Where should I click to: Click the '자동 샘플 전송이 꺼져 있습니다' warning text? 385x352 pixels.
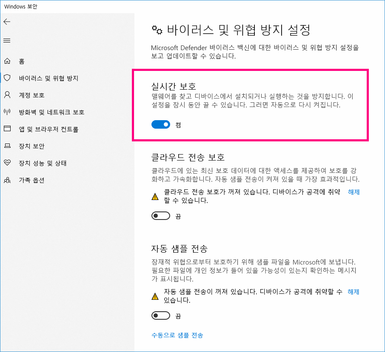(x=253, y=296)
